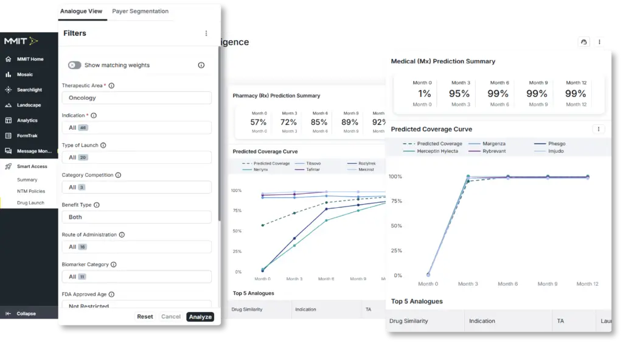Image resolution: width=623 pixels, height=343 pixels.
Task: Toggle Phesgo series in Medical chart legend
Action: pos(550,144)
